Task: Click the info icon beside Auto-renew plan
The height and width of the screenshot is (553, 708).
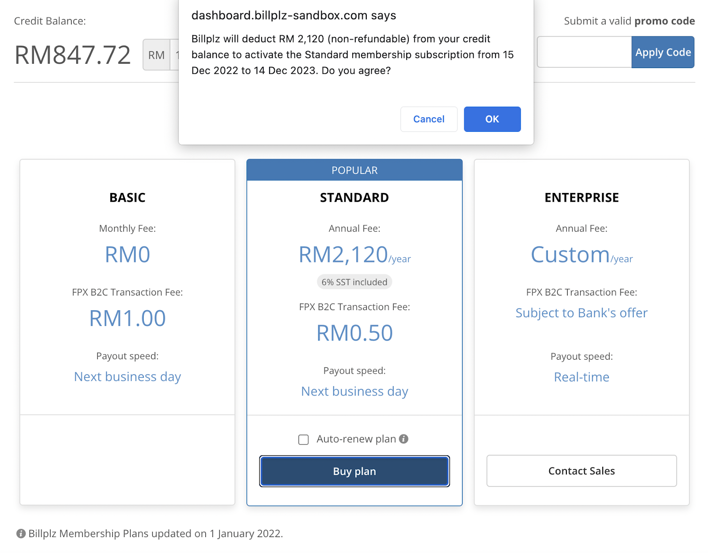Action: point(404,439)
